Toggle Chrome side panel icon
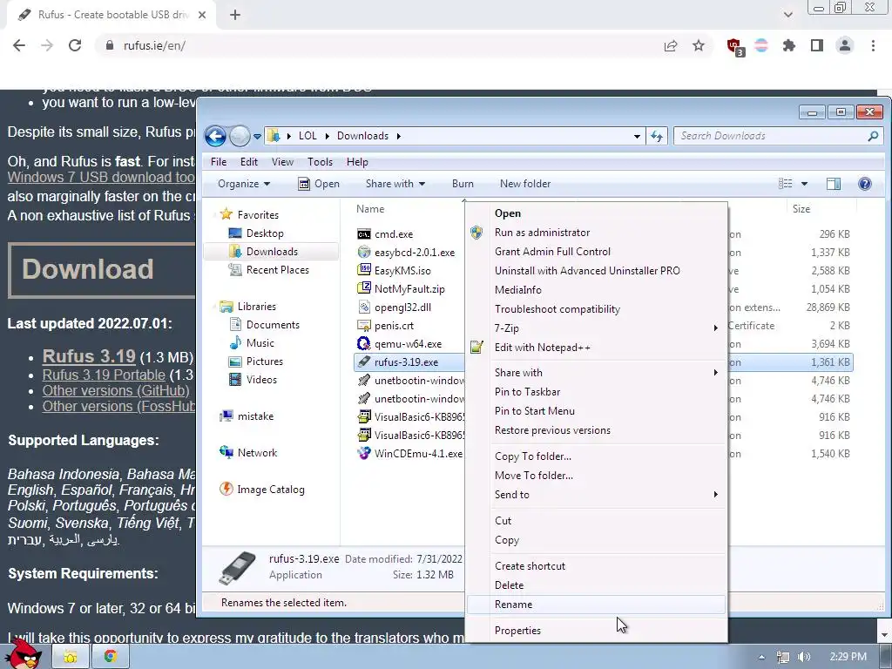Screen dimensions: 892x669 pos(817,45)
